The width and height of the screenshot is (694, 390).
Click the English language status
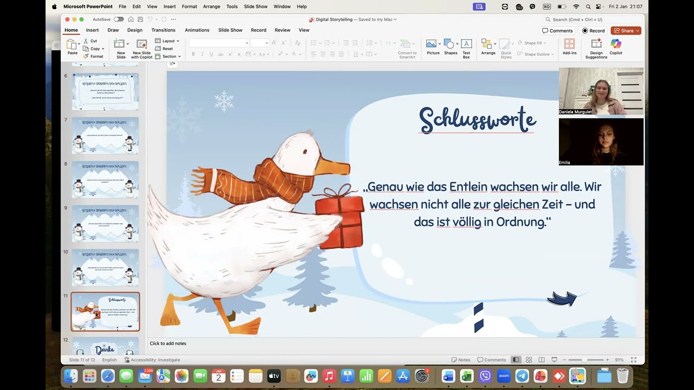click(x=110, y=360)
